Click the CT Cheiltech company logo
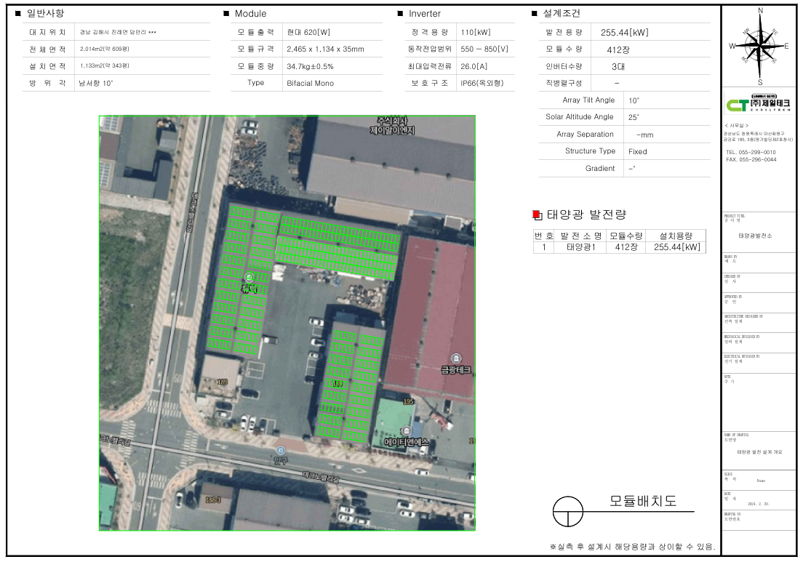Screen dimensions: 803x562 pos(759,105)
